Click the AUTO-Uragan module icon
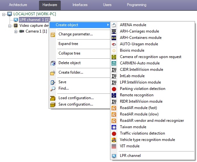 tap(114, 44)
